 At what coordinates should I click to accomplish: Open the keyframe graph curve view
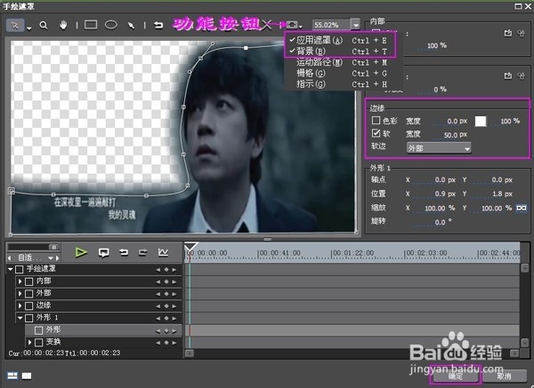pos(163,252)
